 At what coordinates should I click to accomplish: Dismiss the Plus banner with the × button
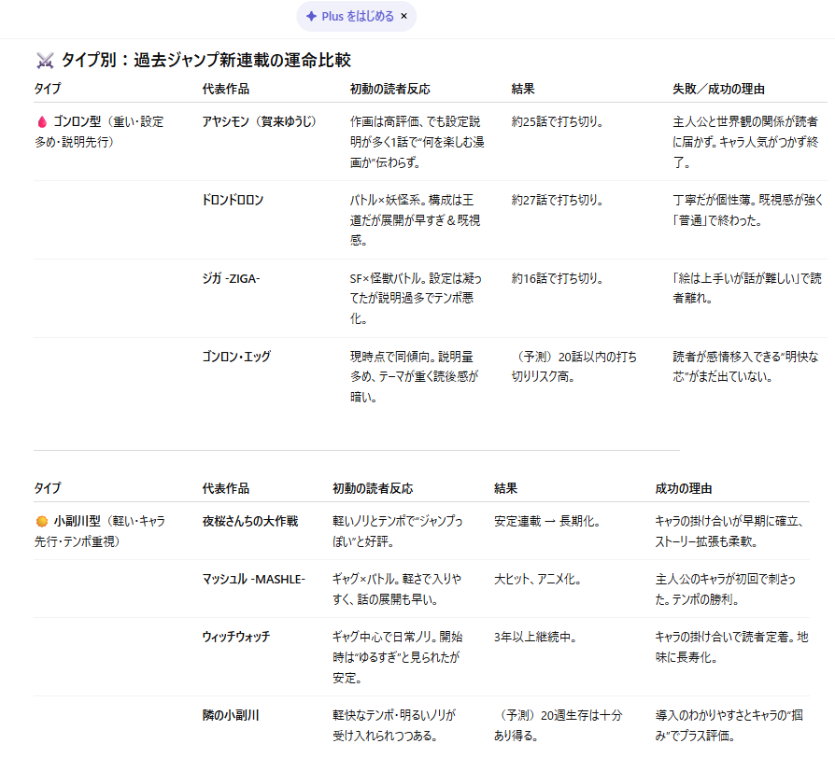tap(403, 16)
